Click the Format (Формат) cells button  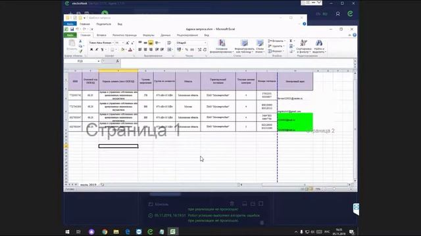pos(276,51)
